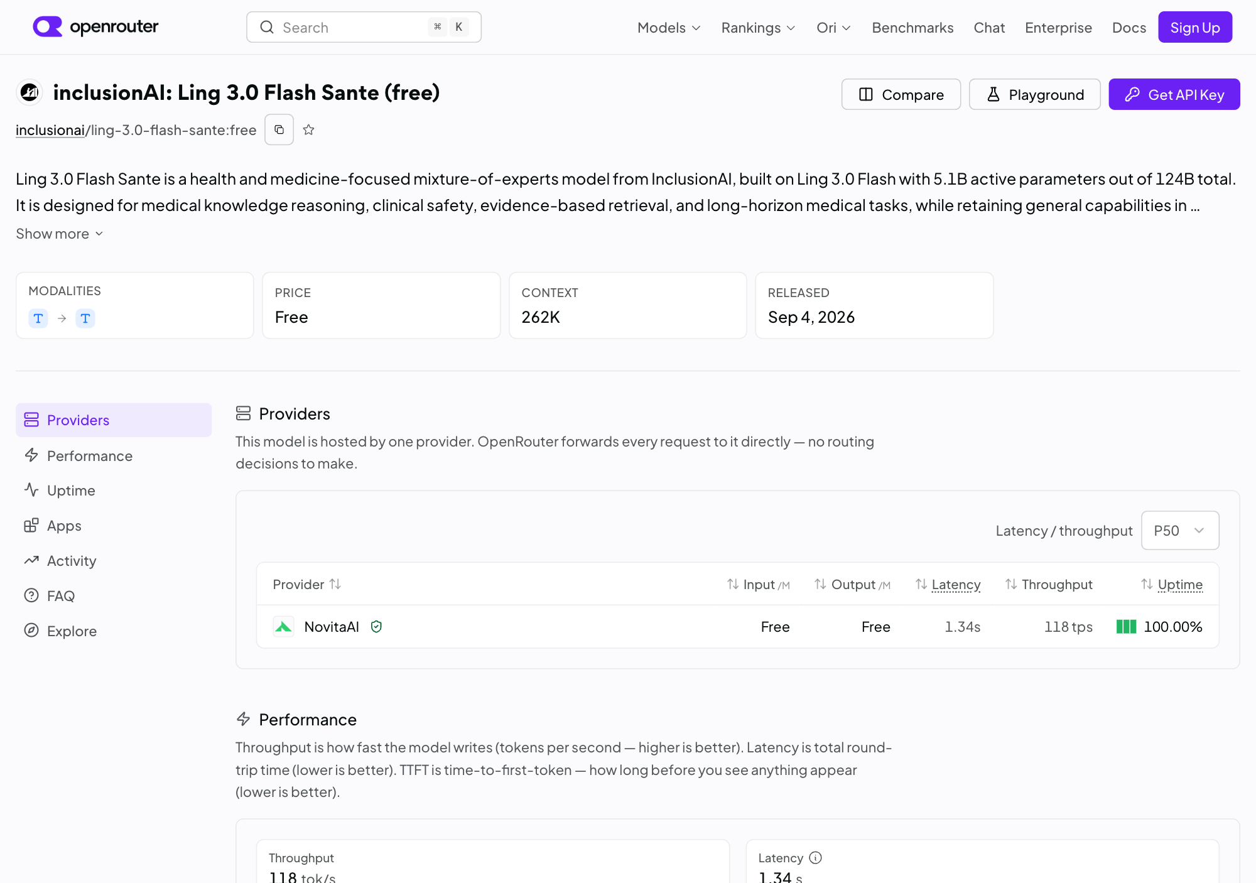Viewport: 1256px width, 883px height.
Task: Click the Latency info icon in performance card
Action: (815, 858)
